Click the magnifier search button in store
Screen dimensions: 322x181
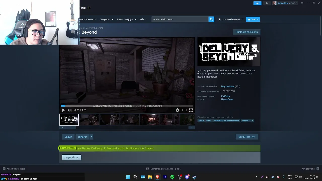click(x=211, y=19)
